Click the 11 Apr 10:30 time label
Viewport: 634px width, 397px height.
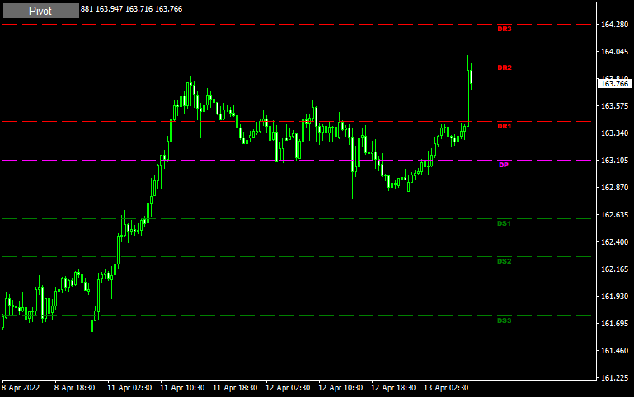click(x=181, y=387)
